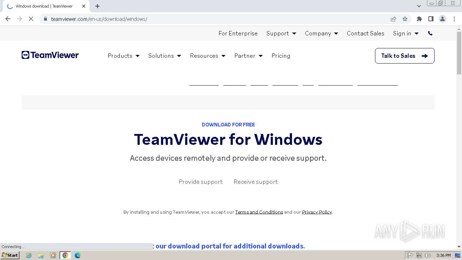Click the Talk to Sales button
Viewport: 462px width, 260px height.
pos(405,56)
